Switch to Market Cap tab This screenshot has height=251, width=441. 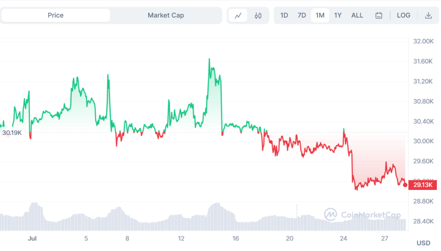(x=165, y=15)
